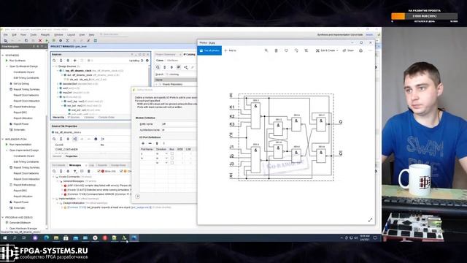Collapse all items in Sources panel

61,61
